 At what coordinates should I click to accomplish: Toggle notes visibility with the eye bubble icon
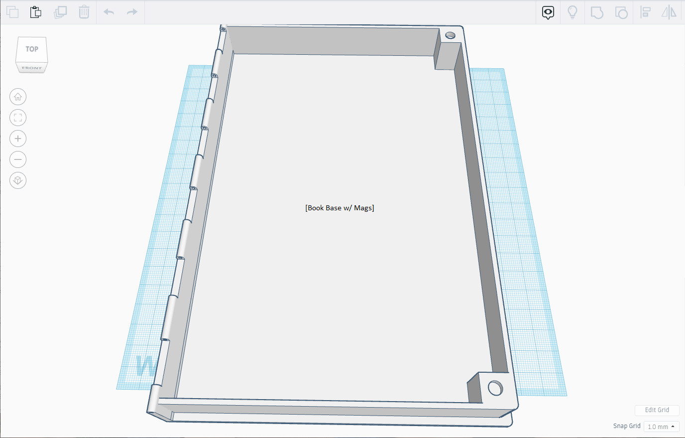(548, 12)
